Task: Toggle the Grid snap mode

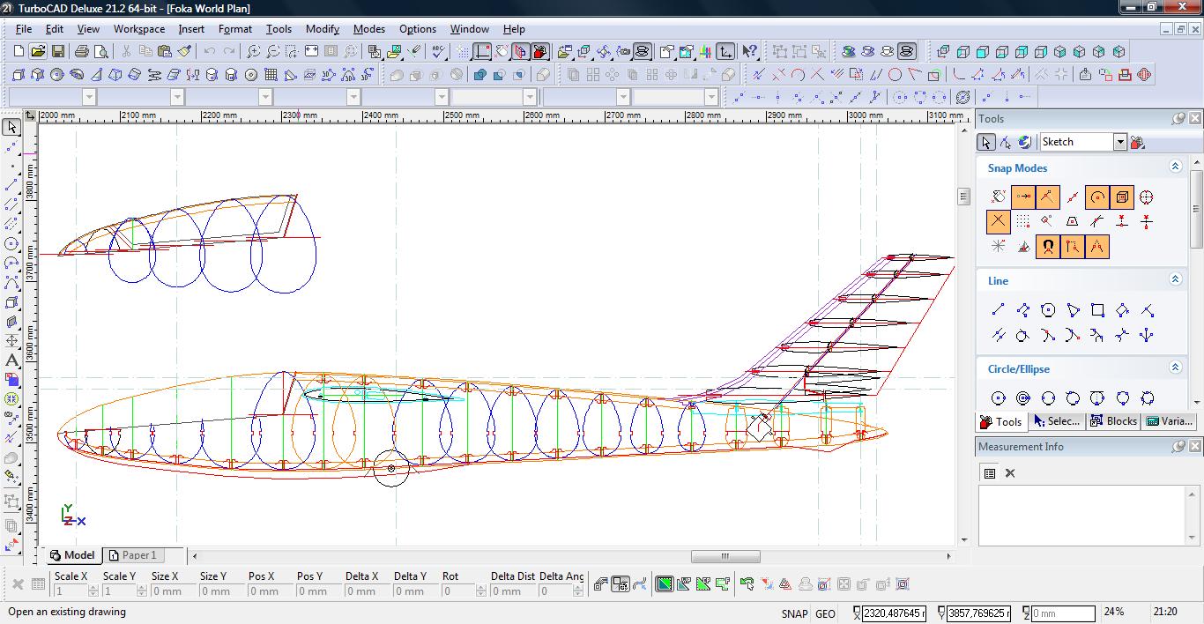Action: 1022,222
